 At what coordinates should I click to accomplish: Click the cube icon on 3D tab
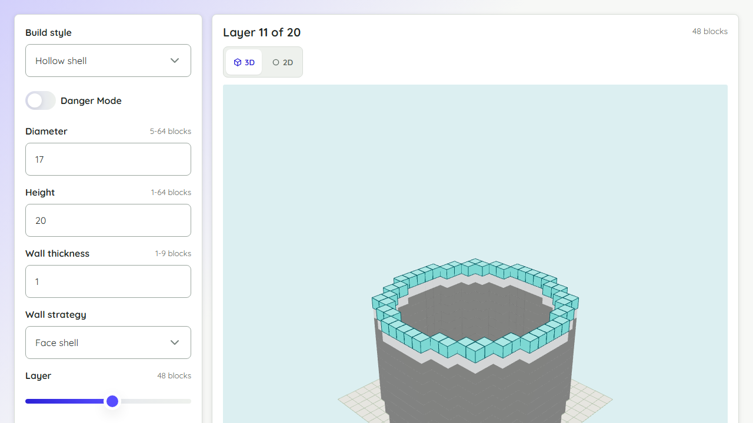[238, 62]
